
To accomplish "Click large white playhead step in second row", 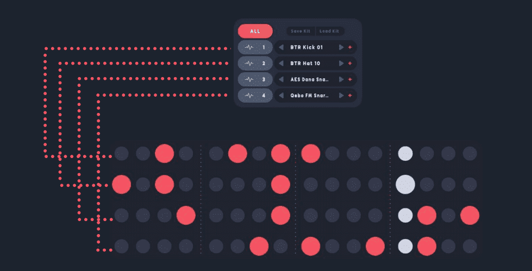I will [x=405, y=185].
